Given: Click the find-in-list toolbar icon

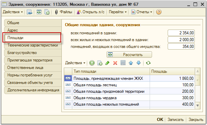Looking at the screenshot, I should 30,12.
